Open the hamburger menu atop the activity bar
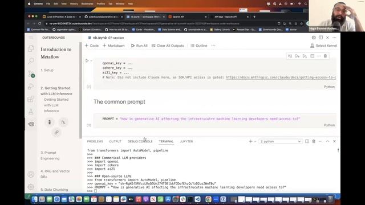365x205 pixels. (x=31, y=38)
